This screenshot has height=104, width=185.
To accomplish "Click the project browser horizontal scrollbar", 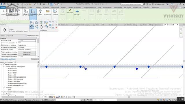I will [13, 97].
